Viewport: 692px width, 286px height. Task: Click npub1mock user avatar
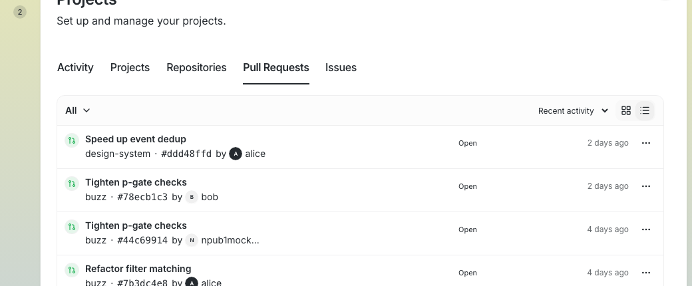[x=192, y=240]
